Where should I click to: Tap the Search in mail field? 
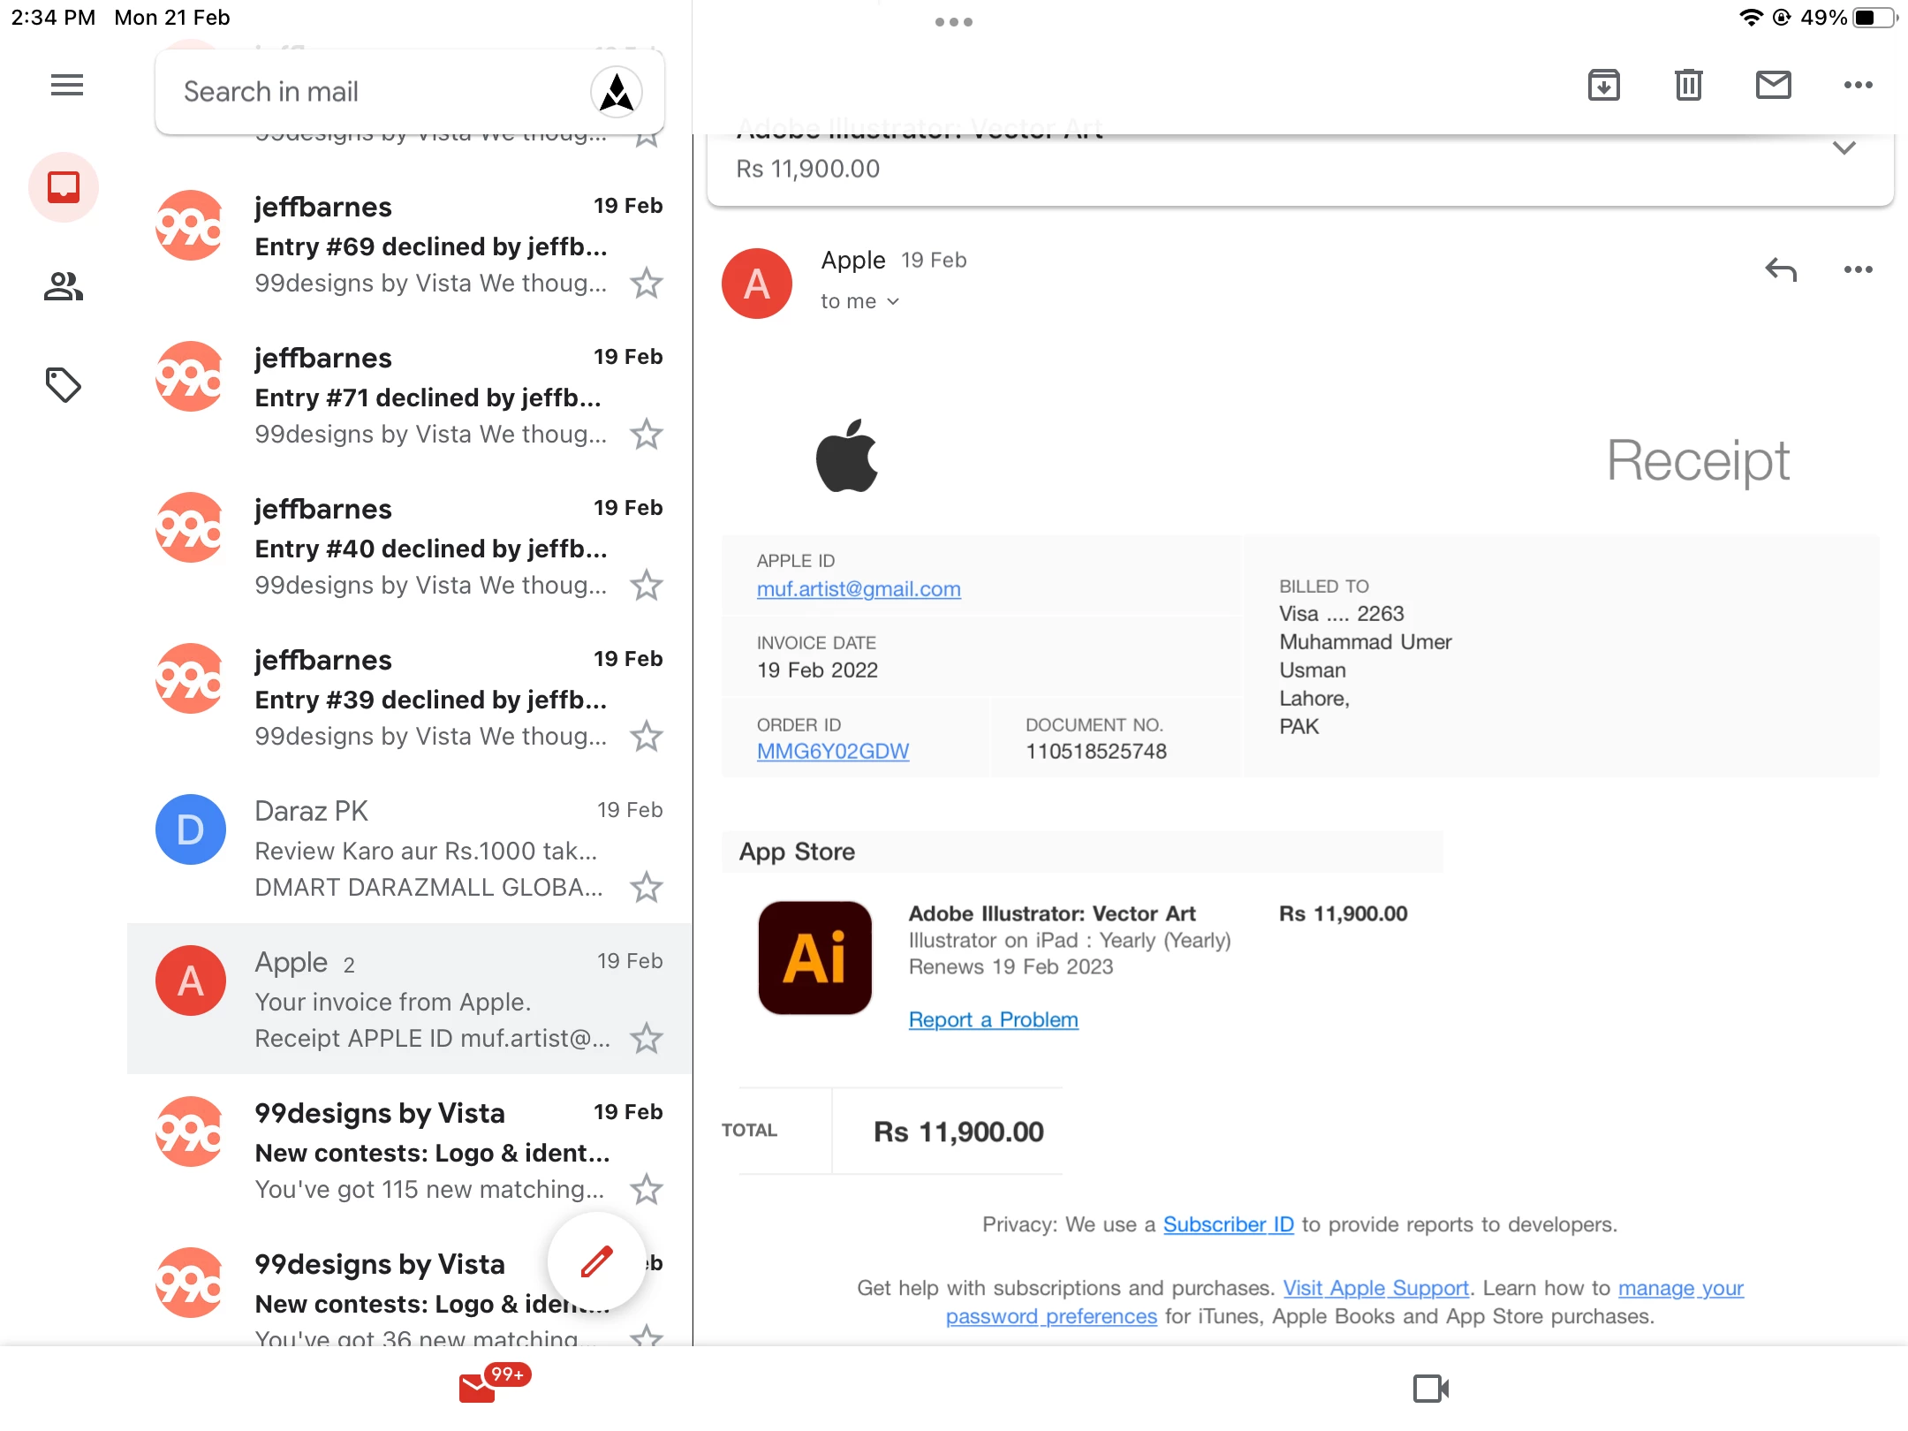[x=371, y=92]
